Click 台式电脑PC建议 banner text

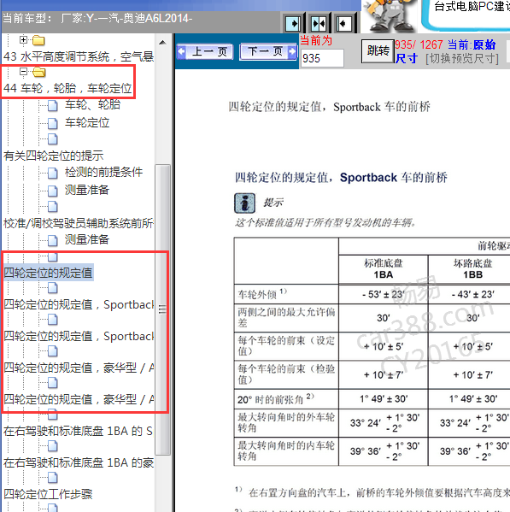[472, 7]
